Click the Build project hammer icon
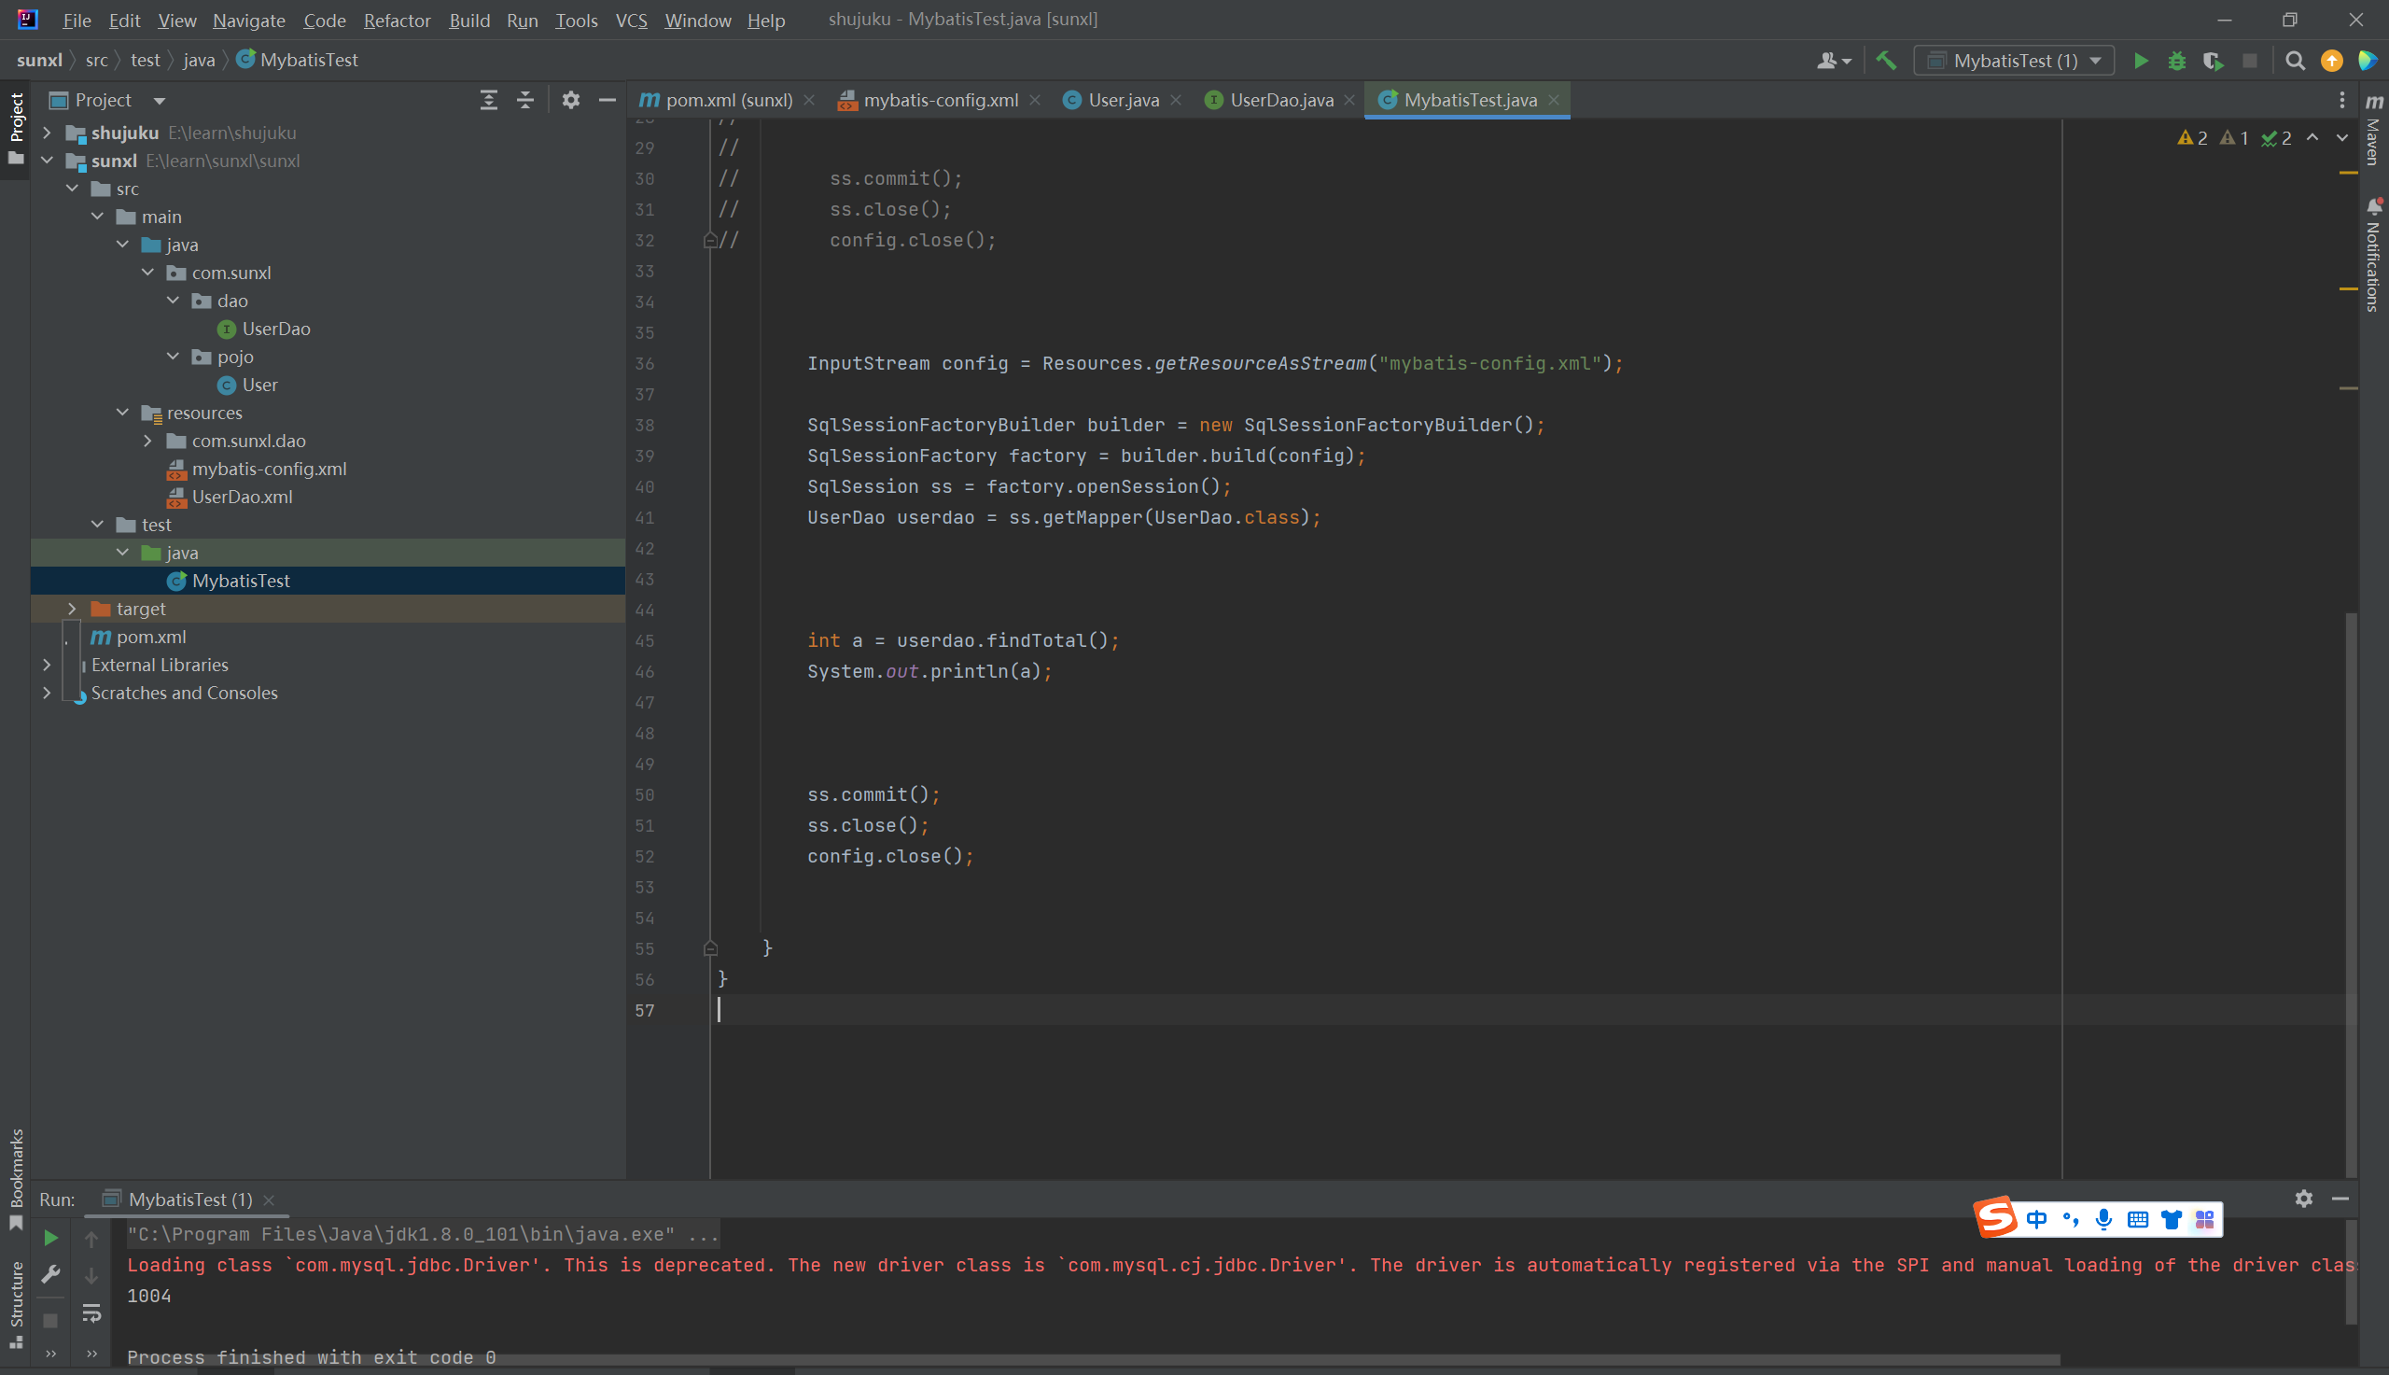The image size is (2389, 1375). 1886,62
